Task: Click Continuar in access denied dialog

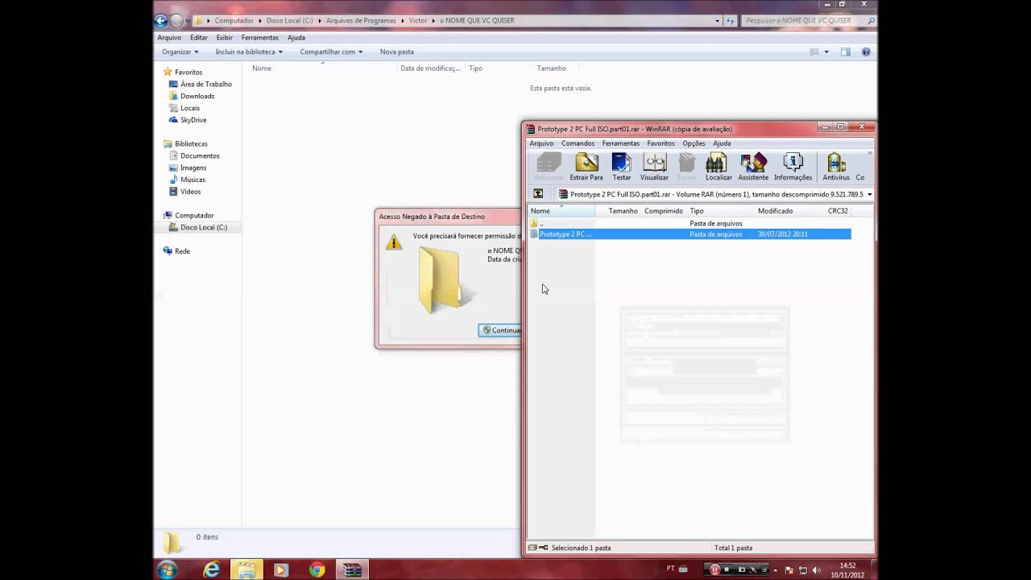Action: [501, 330]
